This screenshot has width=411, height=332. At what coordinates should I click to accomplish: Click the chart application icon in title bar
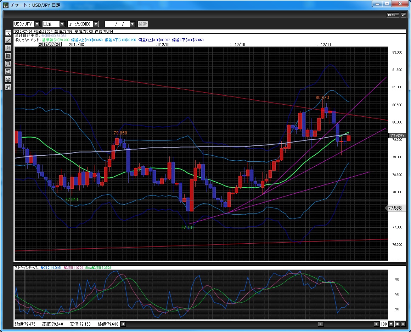(x=6, y=5)
